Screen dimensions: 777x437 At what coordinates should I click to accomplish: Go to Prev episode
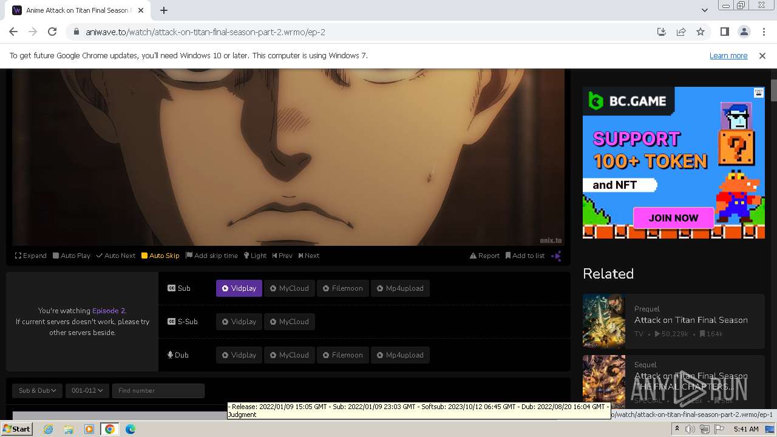[x=282, y=256]
